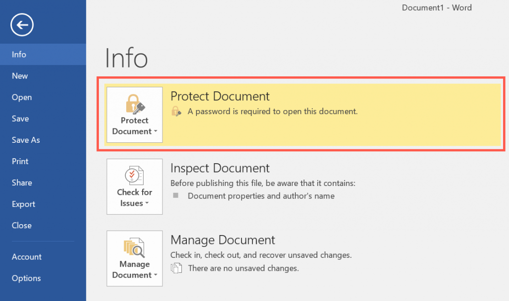Click the back arrow circle icon
Image resolution: width=509 pixels, height=301 pixels.
click(22, 24)
